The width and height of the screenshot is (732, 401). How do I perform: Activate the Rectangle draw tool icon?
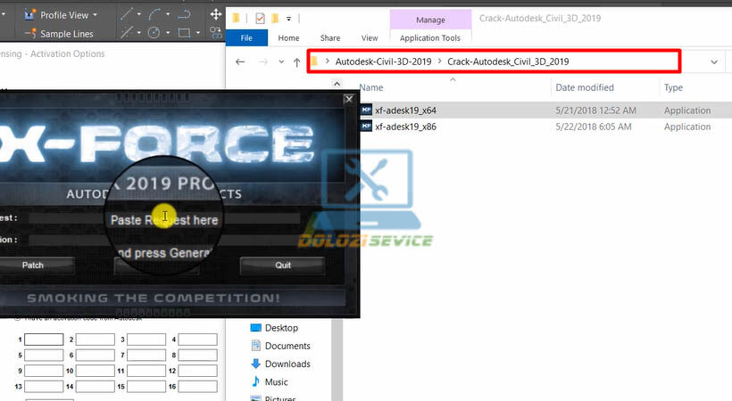pos(183,33)
